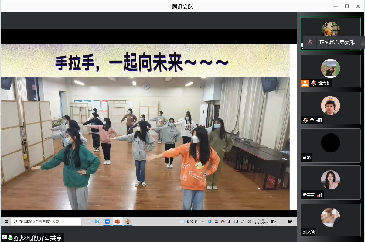Click the 强梦凡的屏幕共享 label
Screen dimensions: 365x242
[x=38, y=238]
